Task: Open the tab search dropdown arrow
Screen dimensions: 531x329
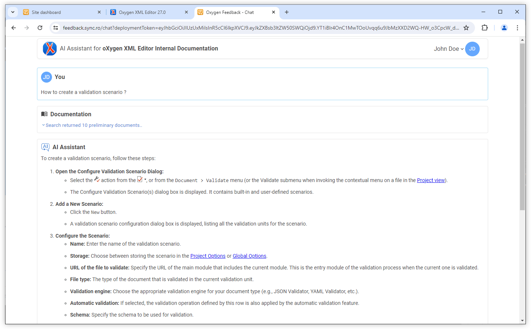Action: point(13,12)
